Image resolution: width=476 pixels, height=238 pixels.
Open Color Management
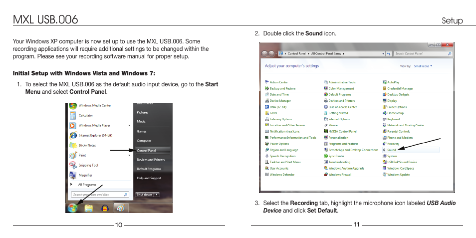pyautogui.click(x=339, y=88)
